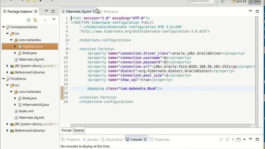This screenshot has width=265, height=149.
Task: Click the FirstDemo project icon
Action: tap(8, 79)
